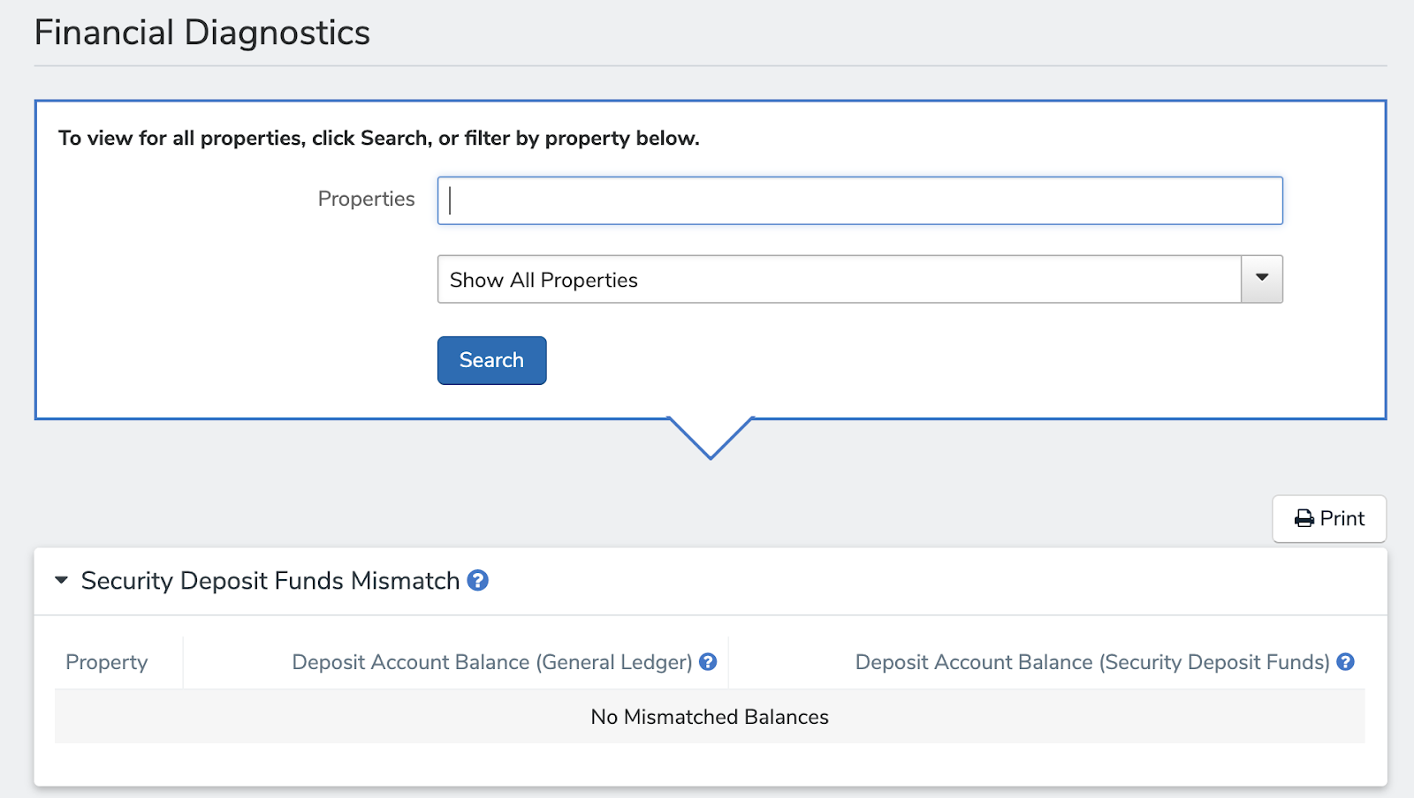Open the Show All Properties combo box
Image resolution: width=1414 pixels, height=798 pixels.
tap(859, 279)
